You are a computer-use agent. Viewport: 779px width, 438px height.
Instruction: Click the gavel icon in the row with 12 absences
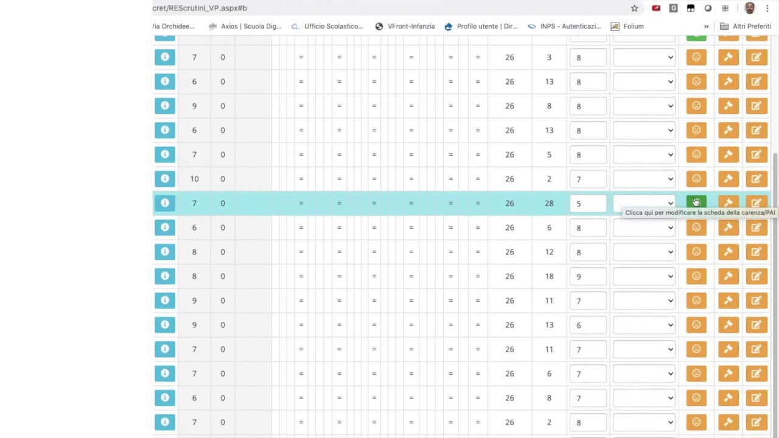click(x=728, y=252)
